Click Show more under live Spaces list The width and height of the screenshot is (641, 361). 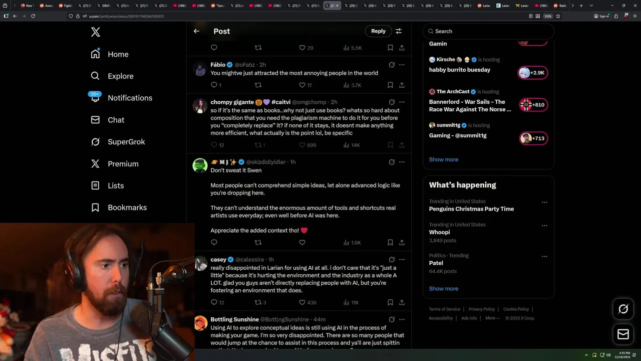click(443, 159)
